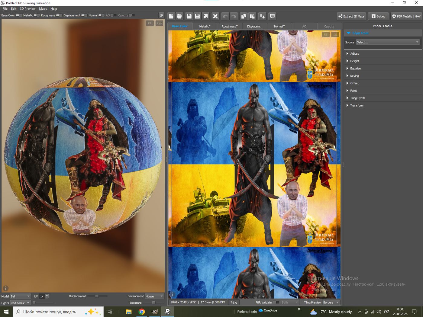Image resolution: width=423 pixels, height=317 pixels.
Task: Click the PixPlant taskbar icon
Action: tap(168, 312)
